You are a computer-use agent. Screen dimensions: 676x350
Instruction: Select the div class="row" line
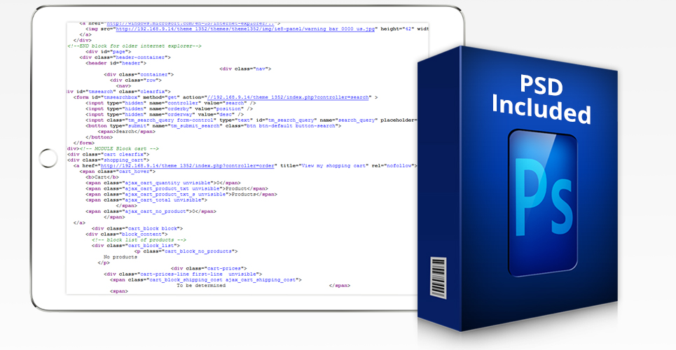(x=135, y=80)
